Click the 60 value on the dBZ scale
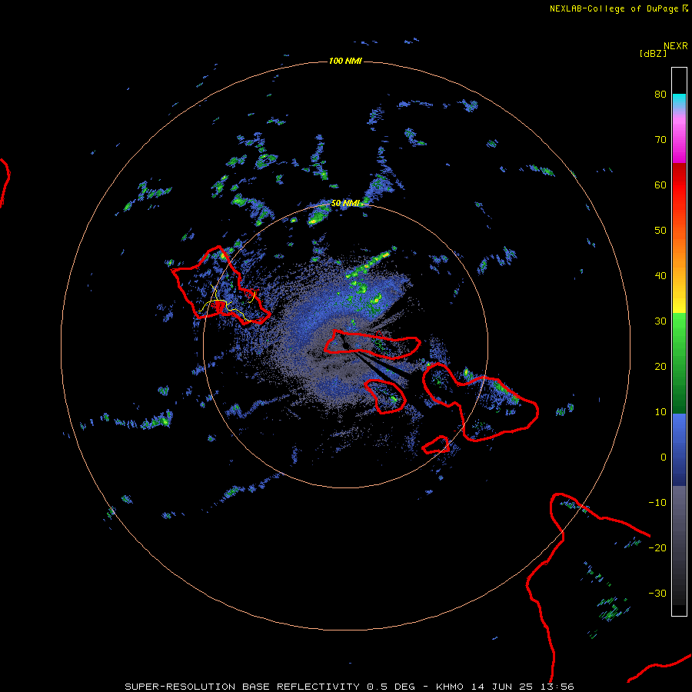The image size is (692, 692). tap(660, 185)
